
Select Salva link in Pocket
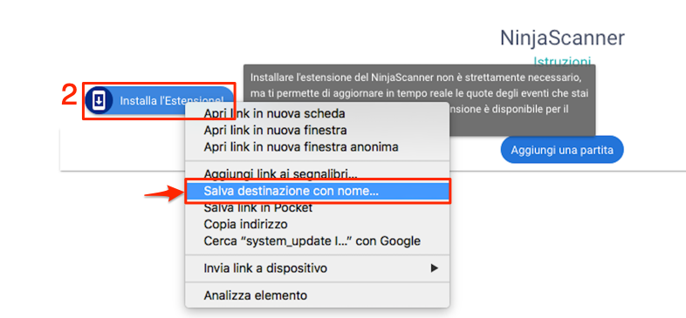[x=258, y=207]
